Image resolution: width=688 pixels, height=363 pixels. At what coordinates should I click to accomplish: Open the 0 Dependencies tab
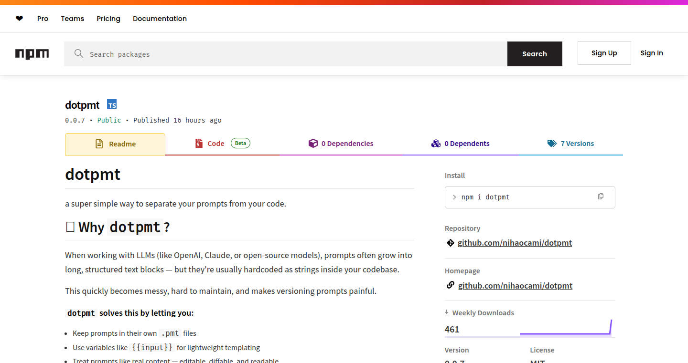(x=341, y=144)
